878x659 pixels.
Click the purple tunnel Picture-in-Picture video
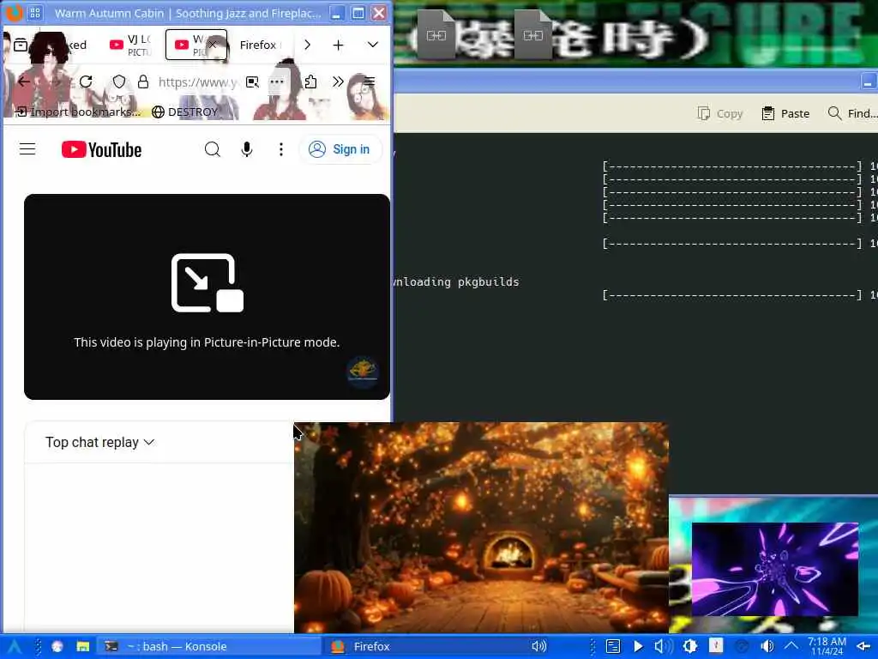click(775, 569)
